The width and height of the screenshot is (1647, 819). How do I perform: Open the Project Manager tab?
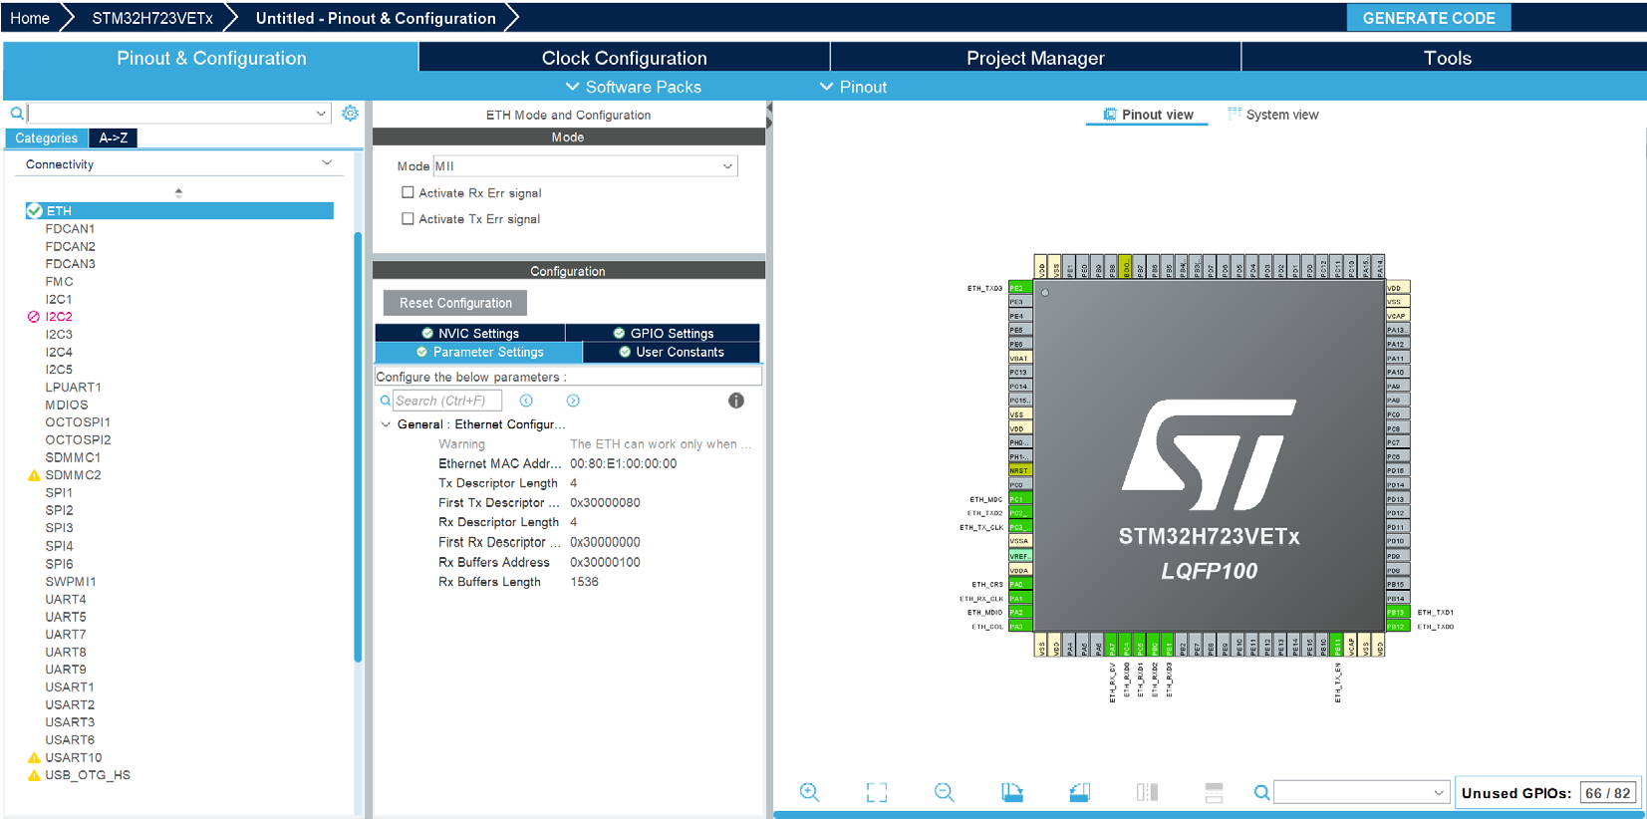pos(1035,58)
